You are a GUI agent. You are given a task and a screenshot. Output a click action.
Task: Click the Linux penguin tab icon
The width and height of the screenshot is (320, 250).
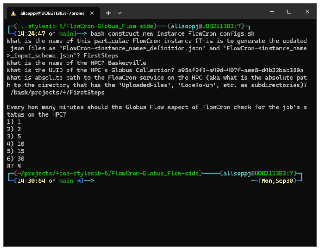click(13, 14)
